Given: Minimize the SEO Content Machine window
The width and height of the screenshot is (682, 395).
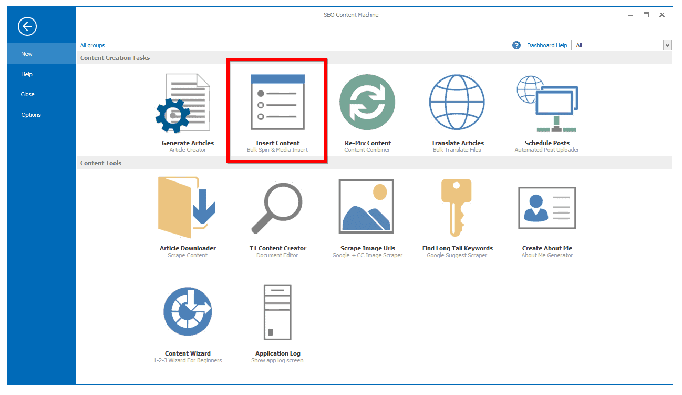Looking at the screenshot, I should 631,15.
